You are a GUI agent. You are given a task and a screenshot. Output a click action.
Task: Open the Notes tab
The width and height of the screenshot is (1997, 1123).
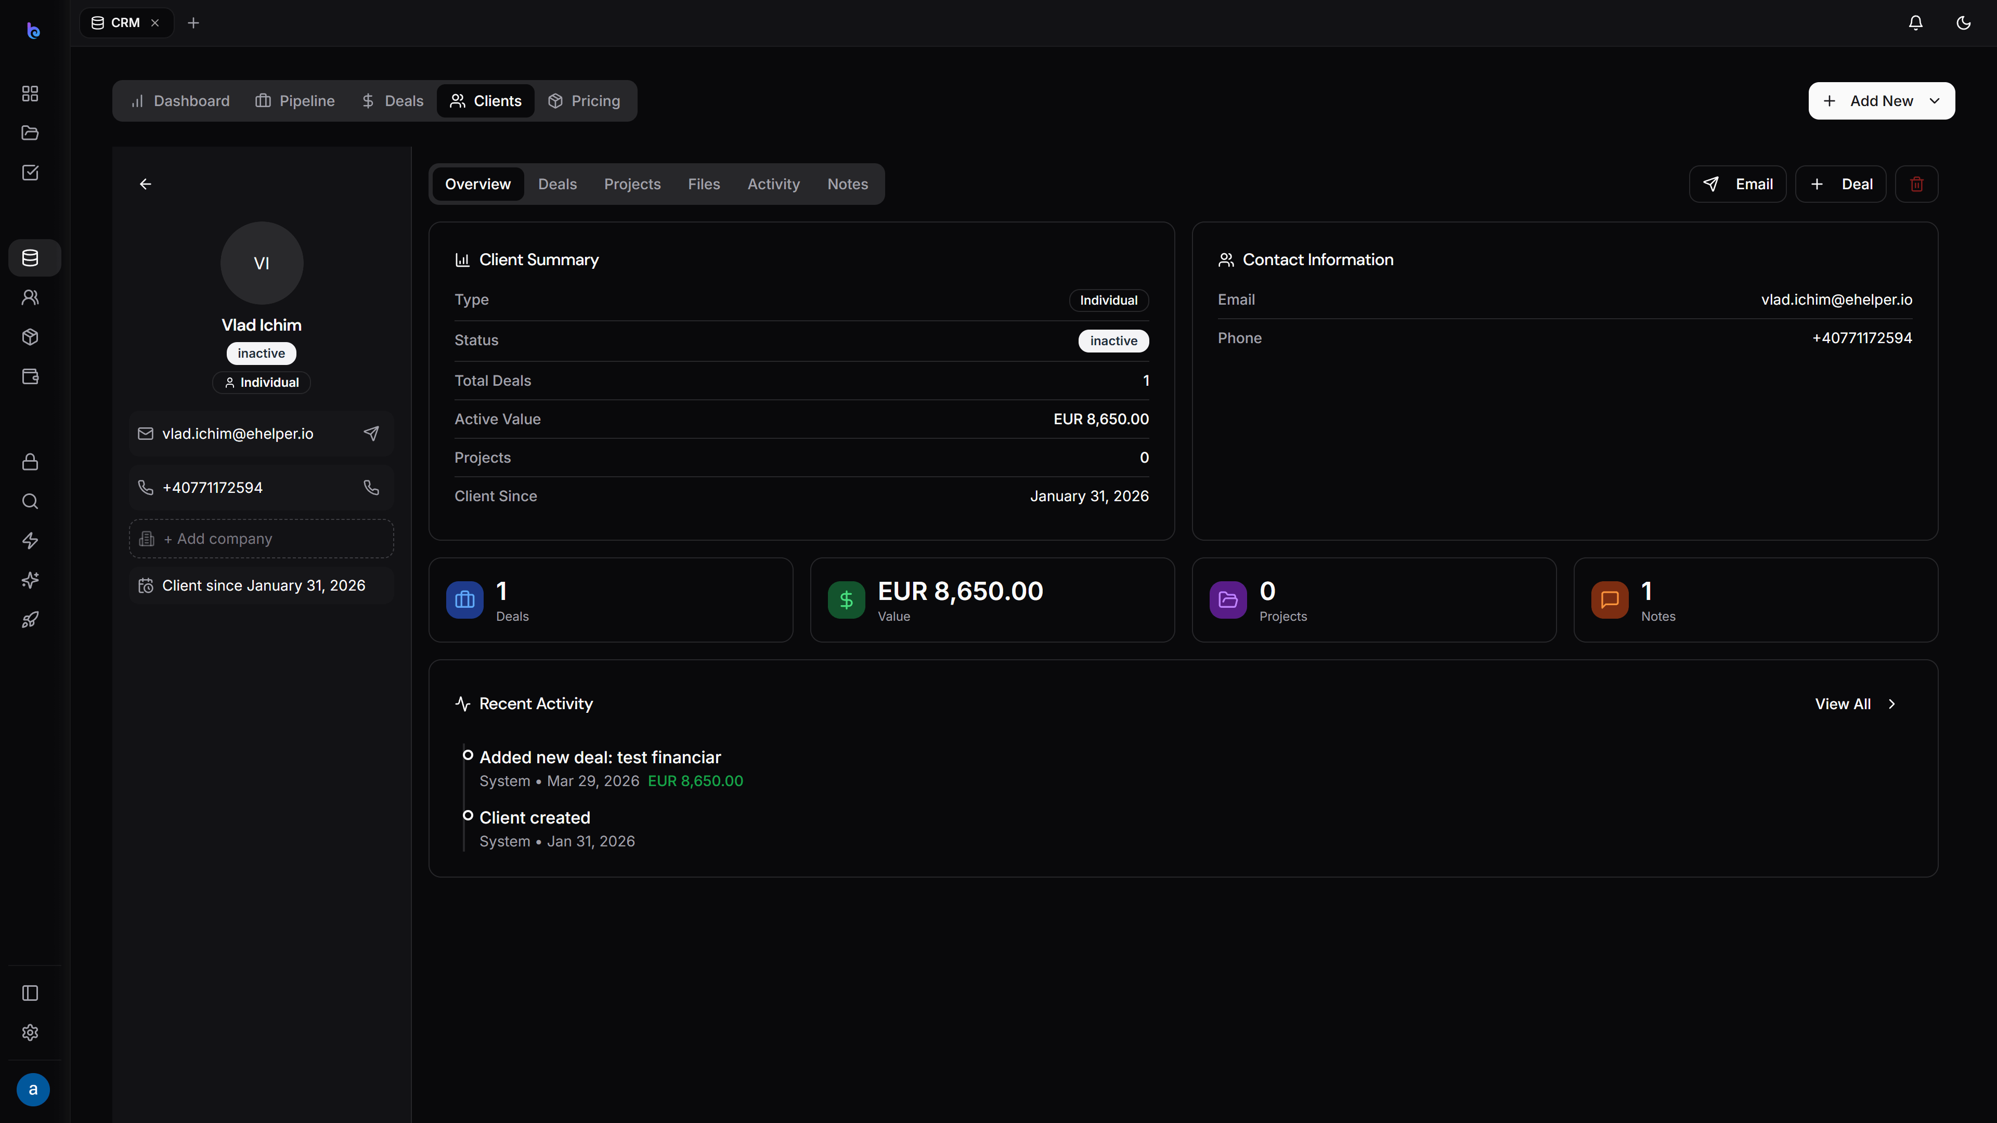847,184
